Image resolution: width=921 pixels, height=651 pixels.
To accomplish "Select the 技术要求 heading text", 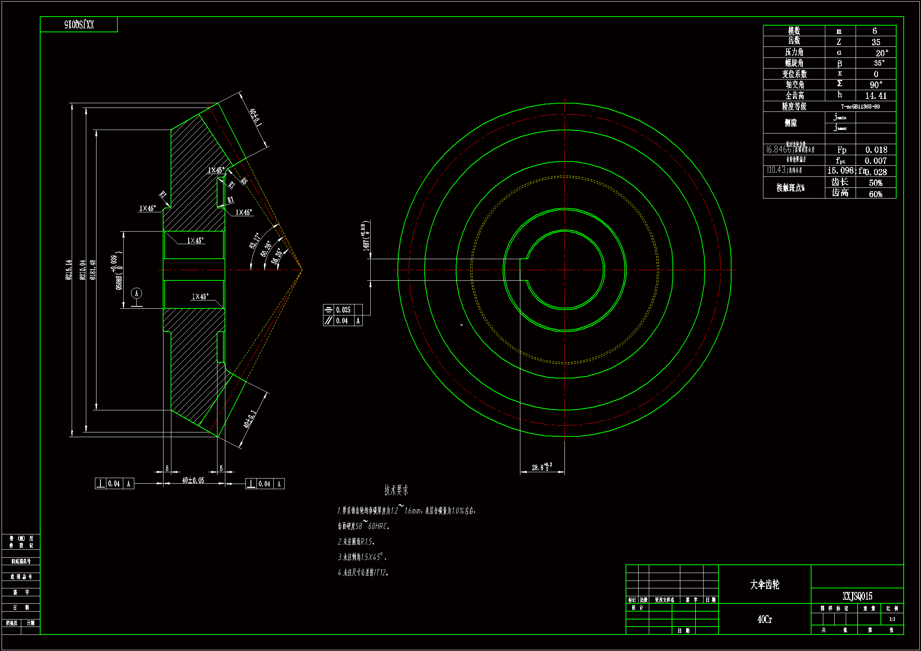I will (396, 490).
